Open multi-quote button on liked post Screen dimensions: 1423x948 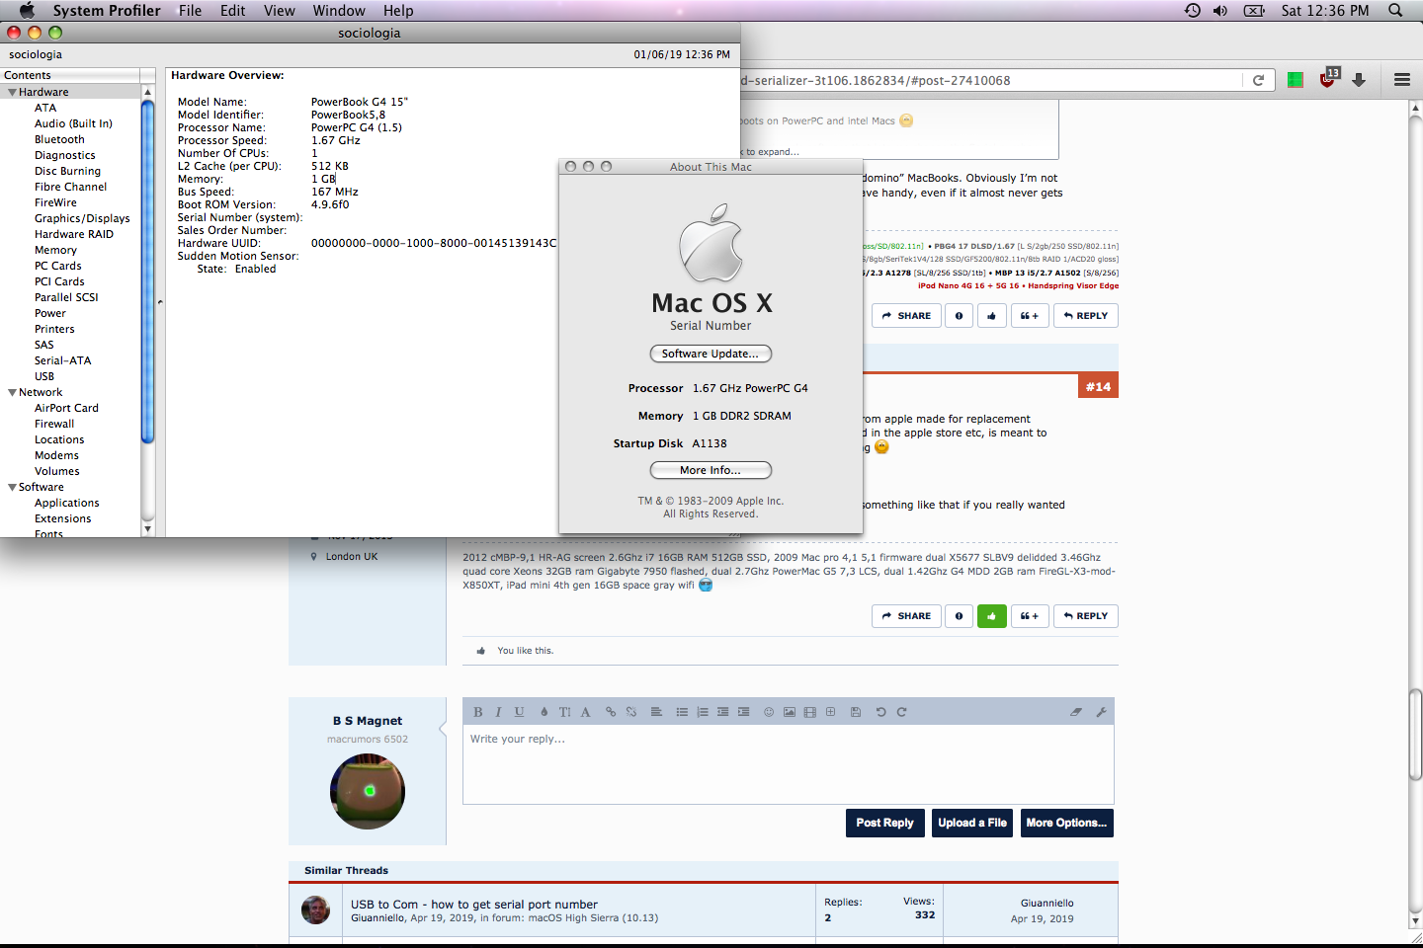1030,616
